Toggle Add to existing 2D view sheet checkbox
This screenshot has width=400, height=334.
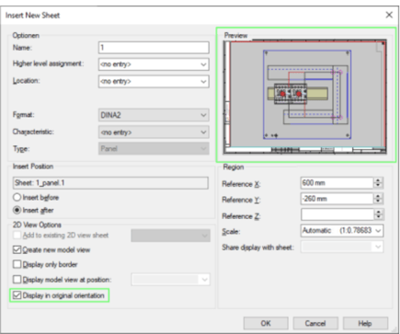point(17,236)
